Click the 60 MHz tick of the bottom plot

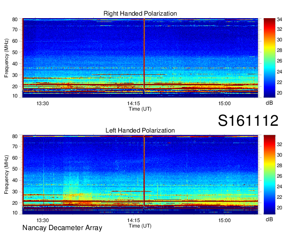coord(15,158)
